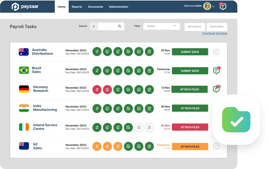269x169 pixels.
Task: Click the Payzaar logo in the navigation bar
Action: click(27, 6)
